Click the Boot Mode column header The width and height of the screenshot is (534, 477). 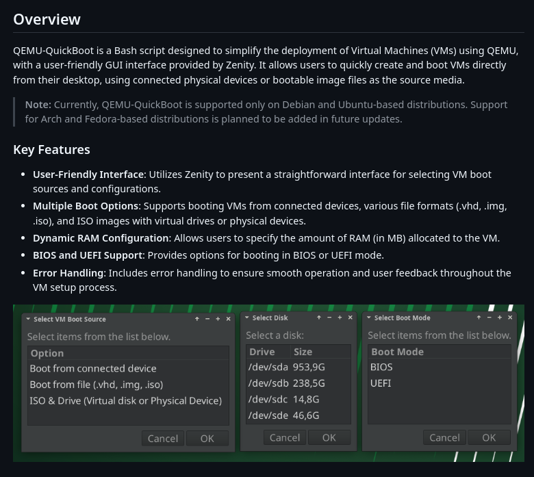(440, 352)
